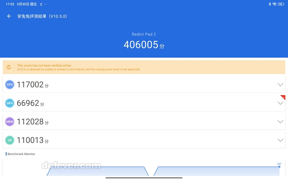Tap the 17:02 clock in status bar
Screen dimensions: 288x180
pos(10,4)
